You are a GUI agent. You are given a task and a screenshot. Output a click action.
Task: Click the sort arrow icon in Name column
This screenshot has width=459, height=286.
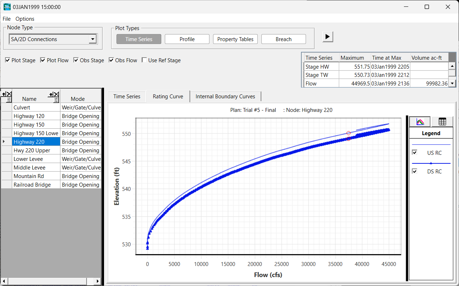click(51, 94)
